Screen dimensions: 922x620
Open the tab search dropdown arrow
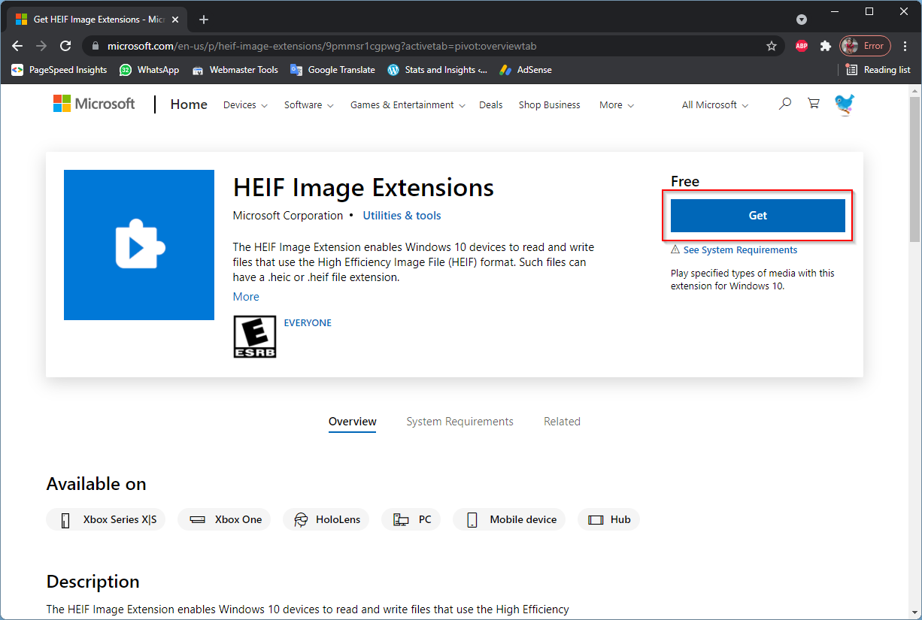click(x=802, y=20)
